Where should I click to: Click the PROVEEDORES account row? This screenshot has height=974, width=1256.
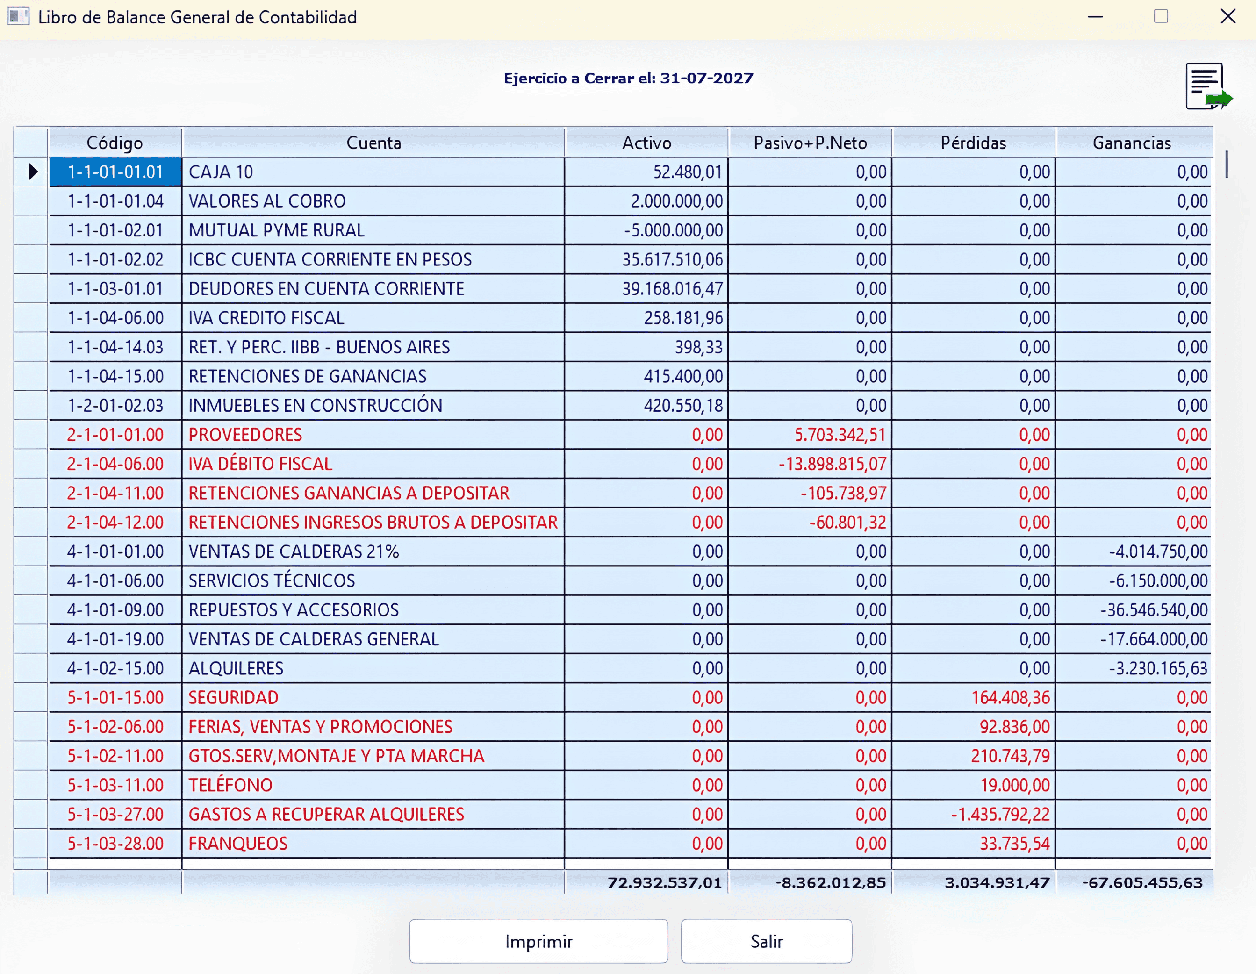click(373, 435)
